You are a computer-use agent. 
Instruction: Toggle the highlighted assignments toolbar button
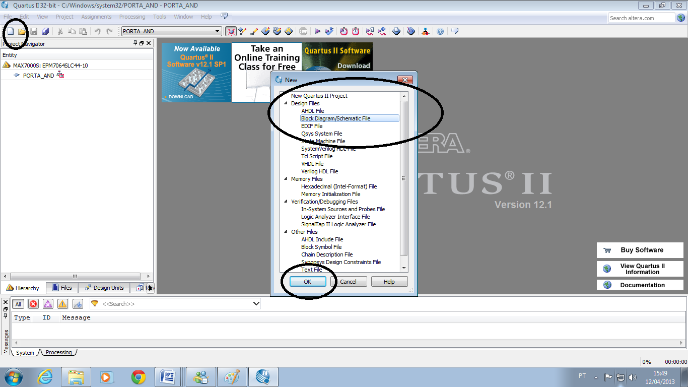231,31
